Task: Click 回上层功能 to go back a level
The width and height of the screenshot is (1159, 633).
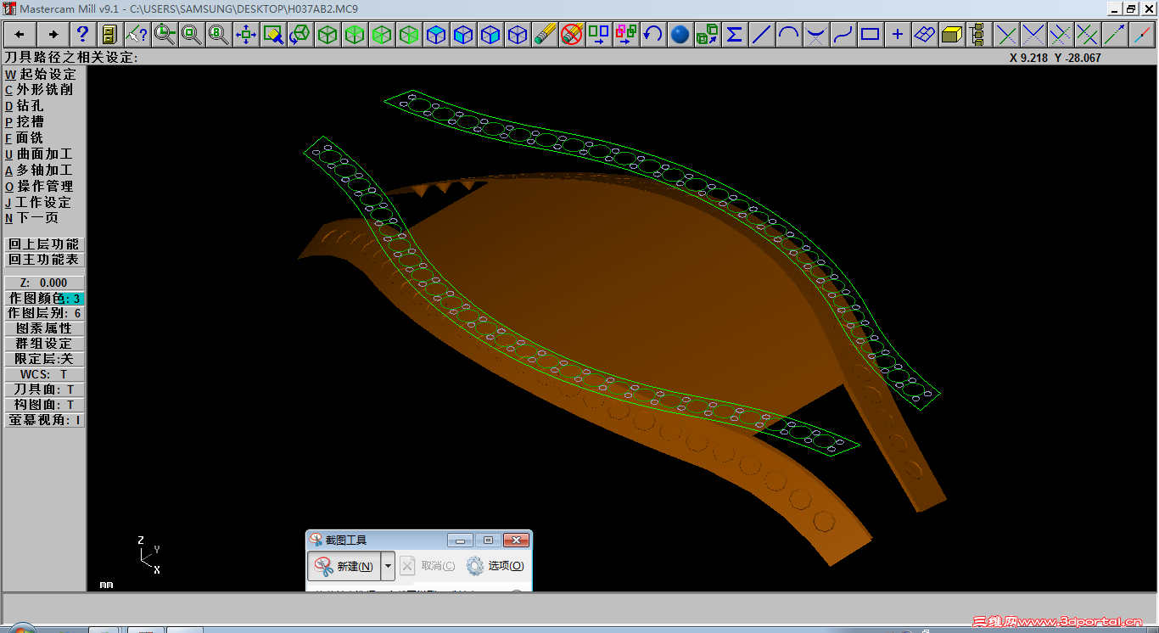Action: click(44, 244)
